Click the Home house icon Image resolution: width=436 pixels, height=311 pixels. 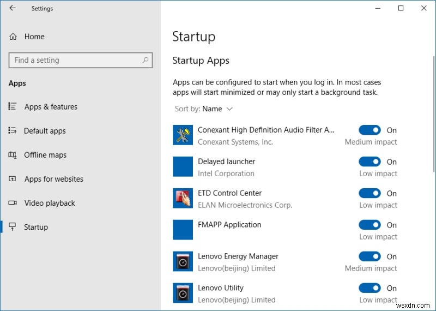[13, 37]
